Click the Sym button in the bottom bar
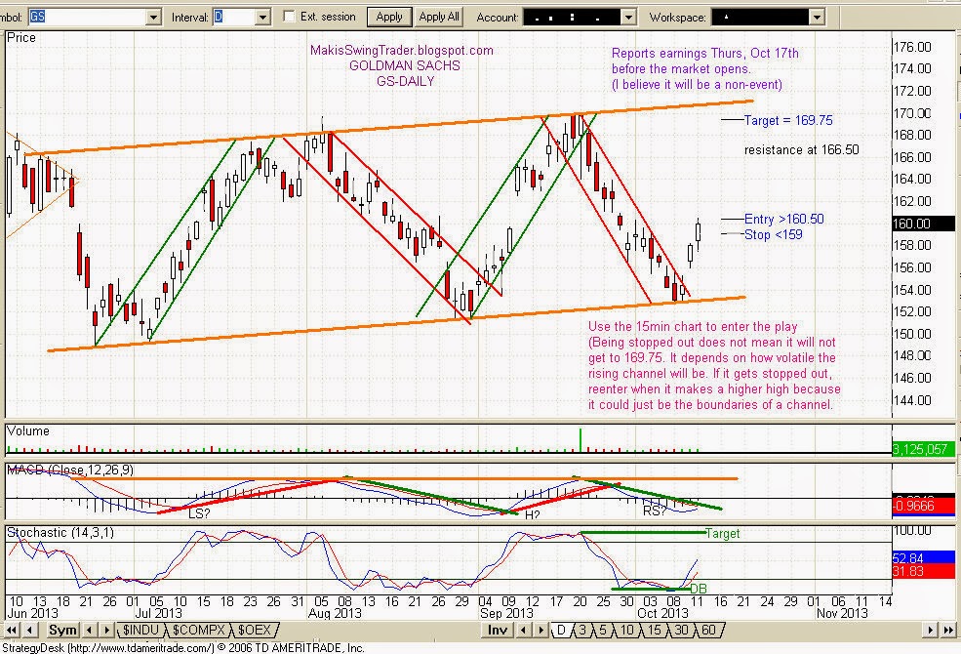 pyautogui.click(x=62, y=631)
